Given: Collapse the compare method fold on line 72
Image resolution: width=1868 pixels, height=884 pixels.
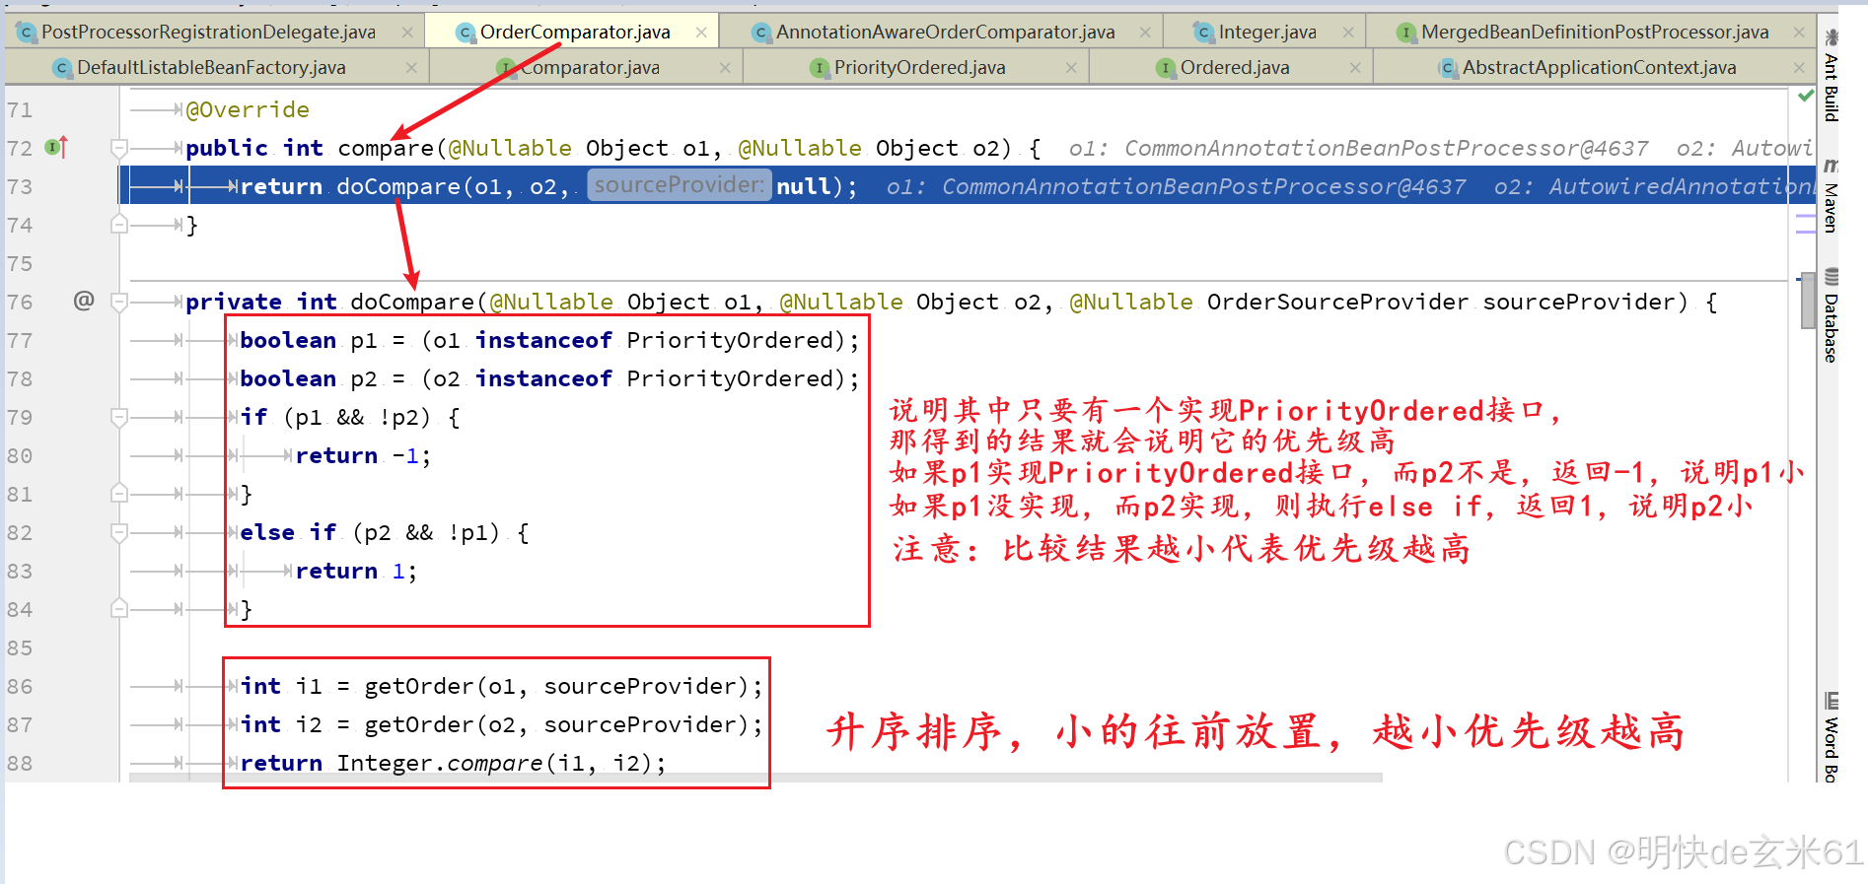Looking at the screenshot, I should [x=119, y=148].
